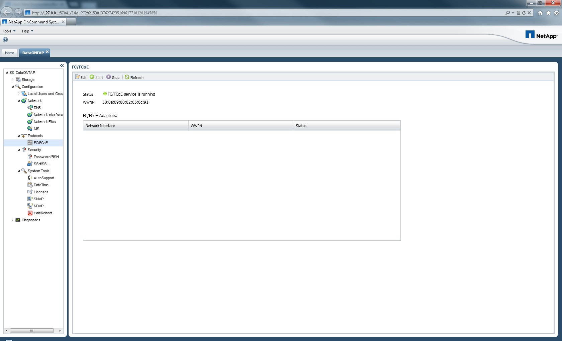Open browser settings gear icon

tap(557, 13)
